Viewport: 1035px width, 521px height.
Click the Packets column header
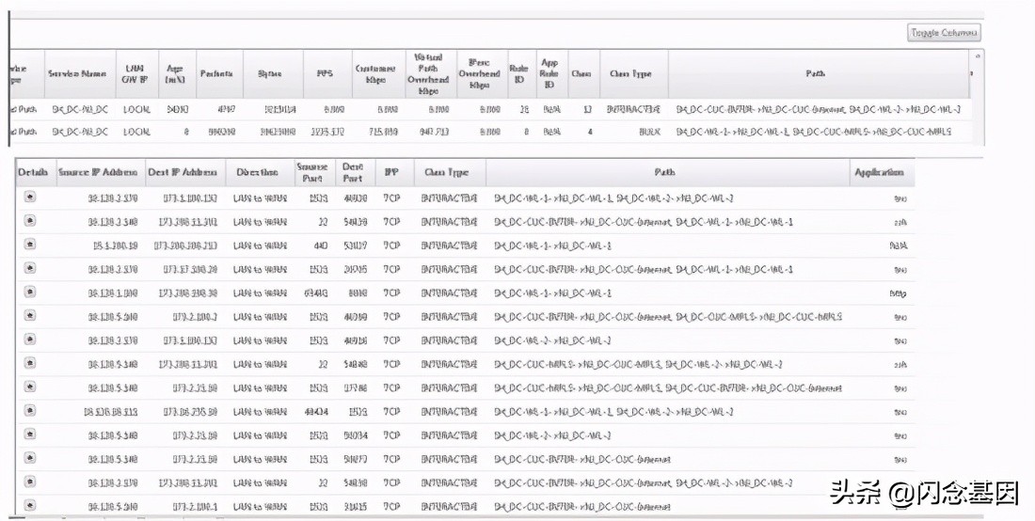pyautogui.click(x=216, y=73)
